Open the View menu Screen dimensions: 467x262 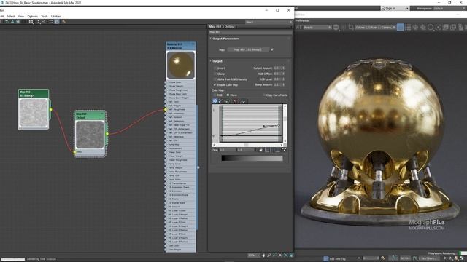(21, 16)
